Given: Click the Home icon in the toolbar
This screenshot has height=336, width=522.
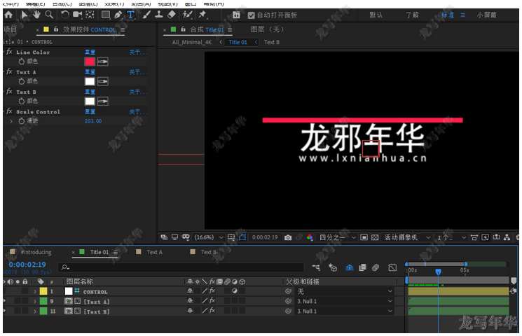Looking at the screenshot, I should pos(8,15).
